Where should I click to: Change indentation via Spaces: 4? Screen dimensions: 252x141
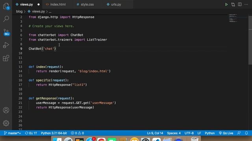click(174, 133)
